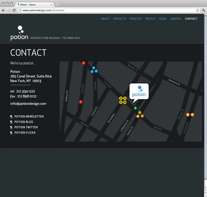
Task: Click the bubble icon beside Potion Newsletter
Action: coord(11,116)
